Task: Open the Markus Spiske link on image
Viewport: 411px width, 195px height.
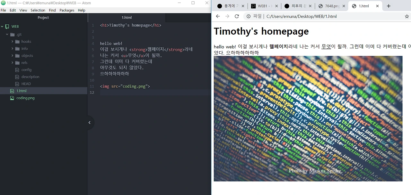Action: point(325,171)
